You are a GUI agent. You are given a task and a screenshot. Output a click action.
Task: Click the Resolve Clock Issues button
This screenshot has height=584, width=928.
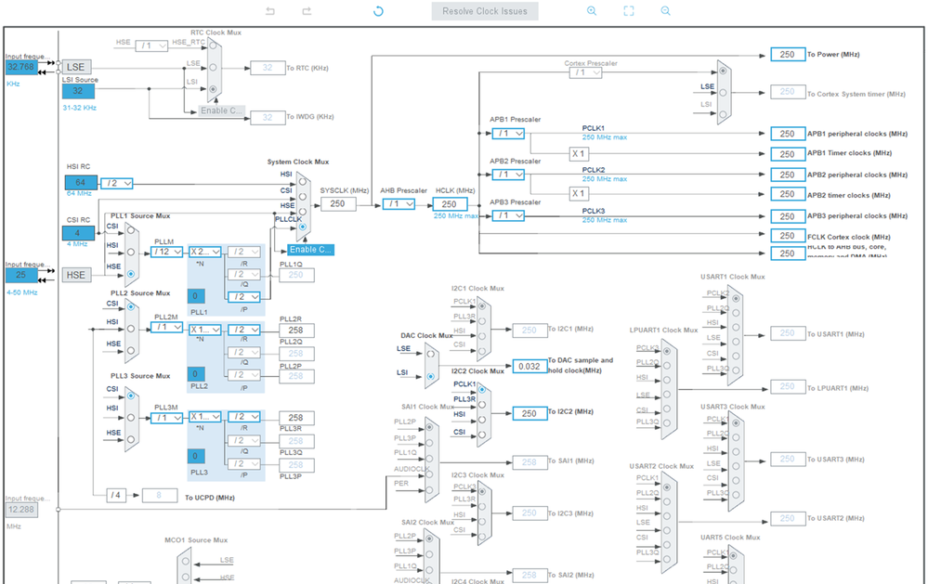(485, 11)
